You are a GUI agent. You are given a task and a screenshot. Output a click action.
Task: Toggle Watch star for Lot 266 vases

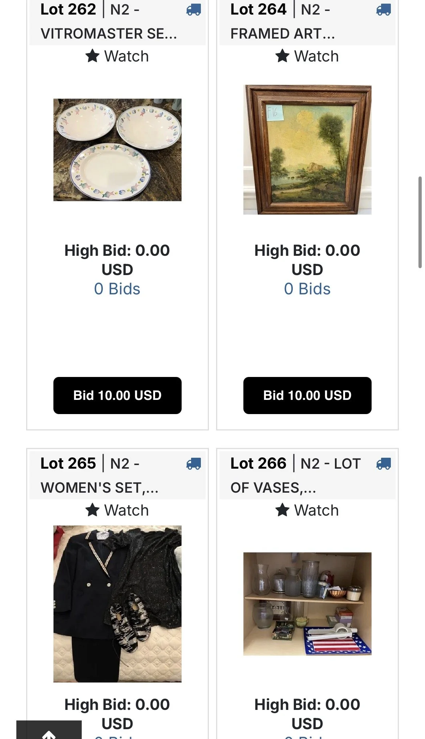coord(307,510)
